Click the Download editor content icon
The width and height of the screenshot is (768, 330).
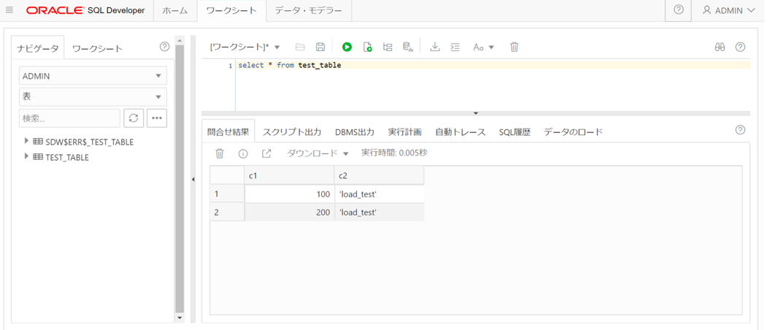[434, 47]
